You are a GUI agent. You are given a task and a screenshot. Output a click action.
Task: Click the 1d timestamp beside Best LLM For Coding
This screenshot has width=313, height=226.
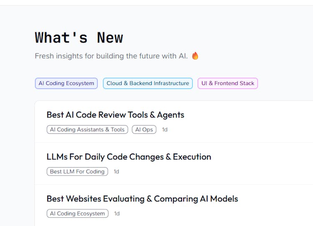(x=116, y=171)
